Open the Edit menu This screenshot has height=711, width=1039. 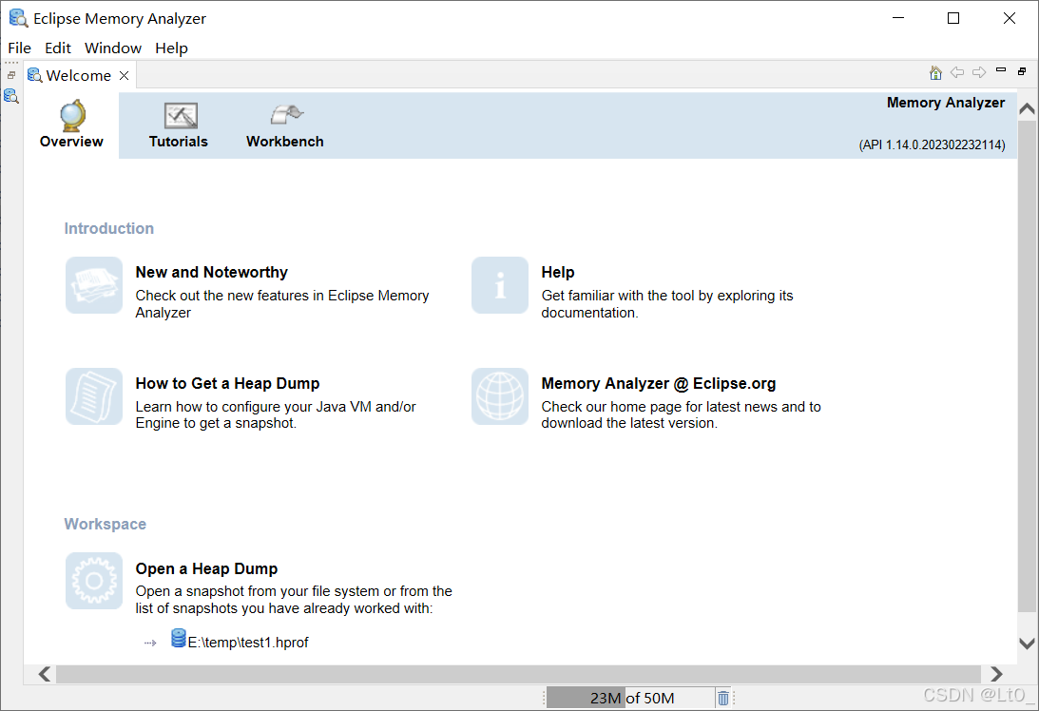coord(58,48)
